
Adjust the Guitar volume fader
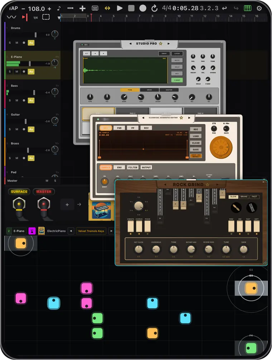click(x=25, y=121)
